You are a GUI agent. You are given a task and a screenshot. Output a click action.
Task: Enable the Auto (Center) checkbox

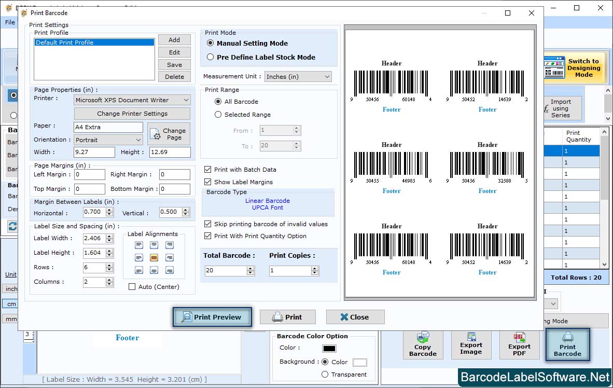click(132, 287)
